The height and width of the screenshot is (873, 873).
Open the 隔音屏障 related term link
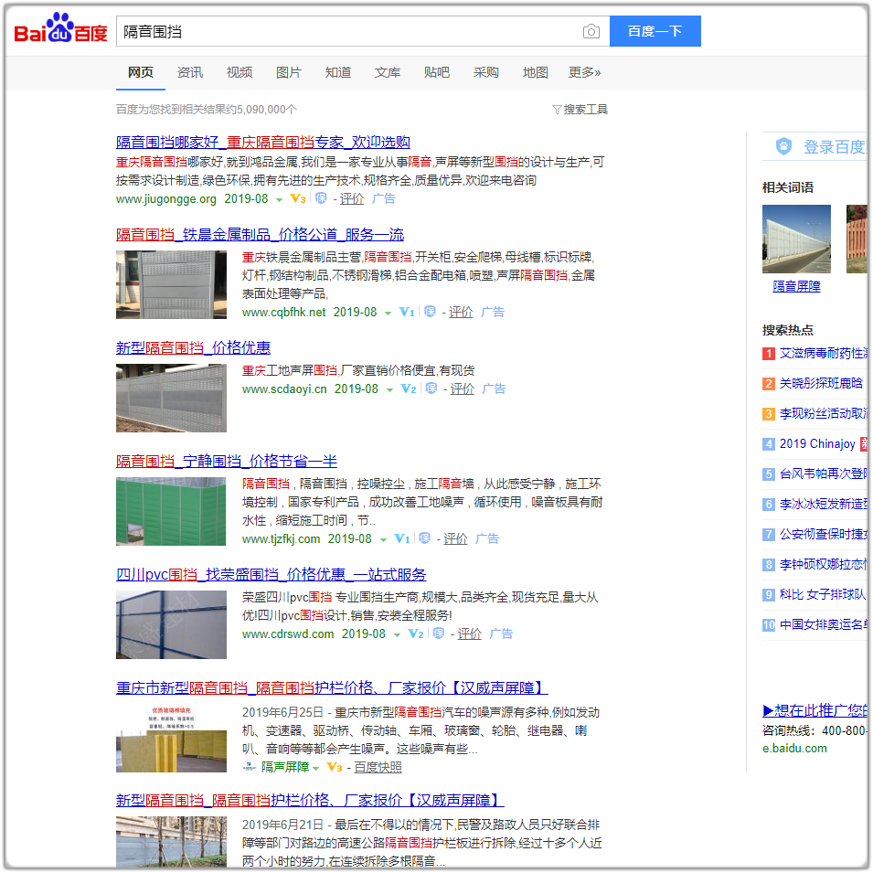tap(796, 286)
